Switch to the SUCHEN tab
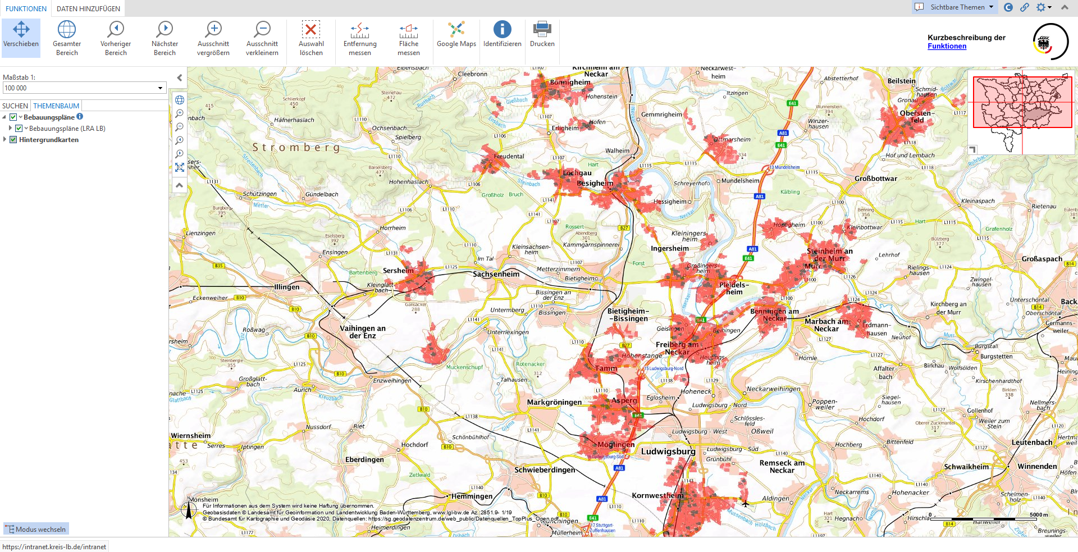The width and height of the screenshot is (1078, 552). [x=15, y=106]
